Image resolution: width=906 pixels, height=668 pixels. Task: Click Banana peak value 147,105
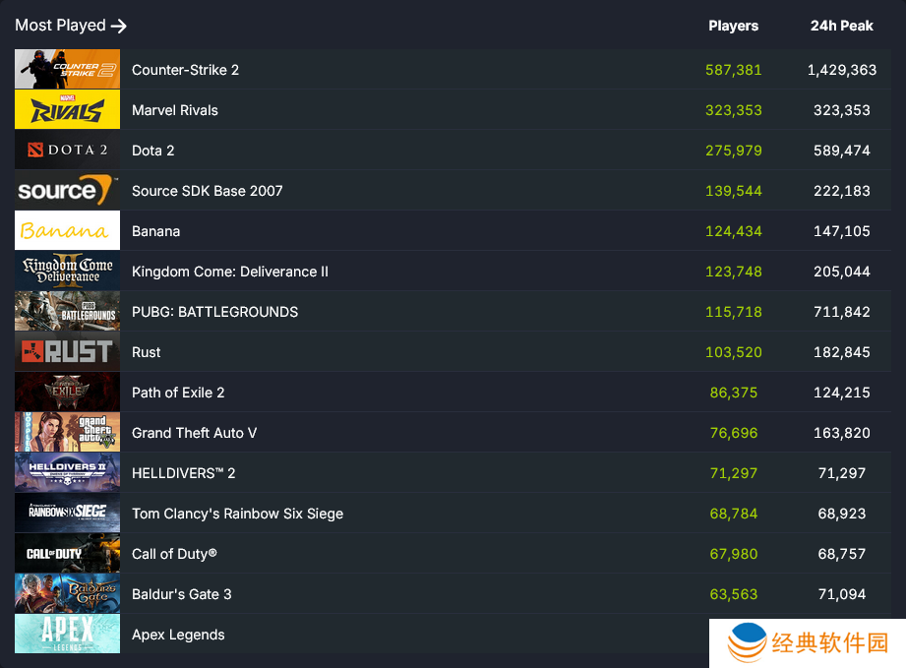842,231
